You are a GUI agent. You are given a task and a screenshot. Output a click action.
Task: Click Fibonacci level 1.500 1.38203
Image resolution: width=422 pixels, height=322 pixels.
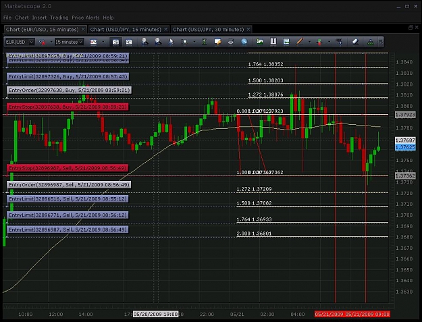coord(265,80)
